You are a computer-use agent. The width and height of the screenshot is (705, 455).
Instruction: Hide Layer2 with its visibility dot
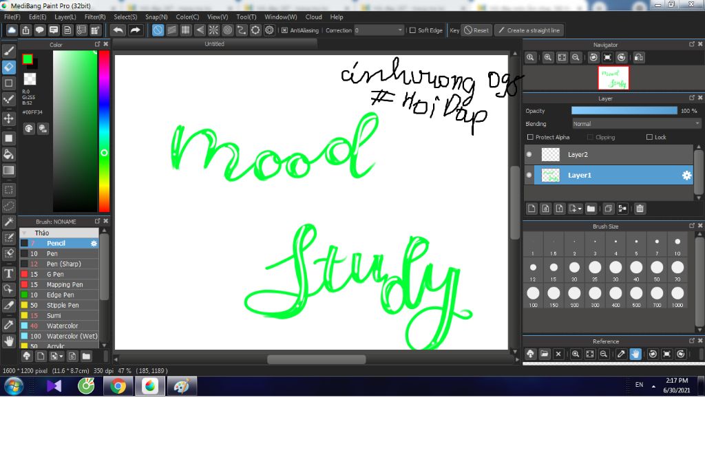[x=529, y=155]
